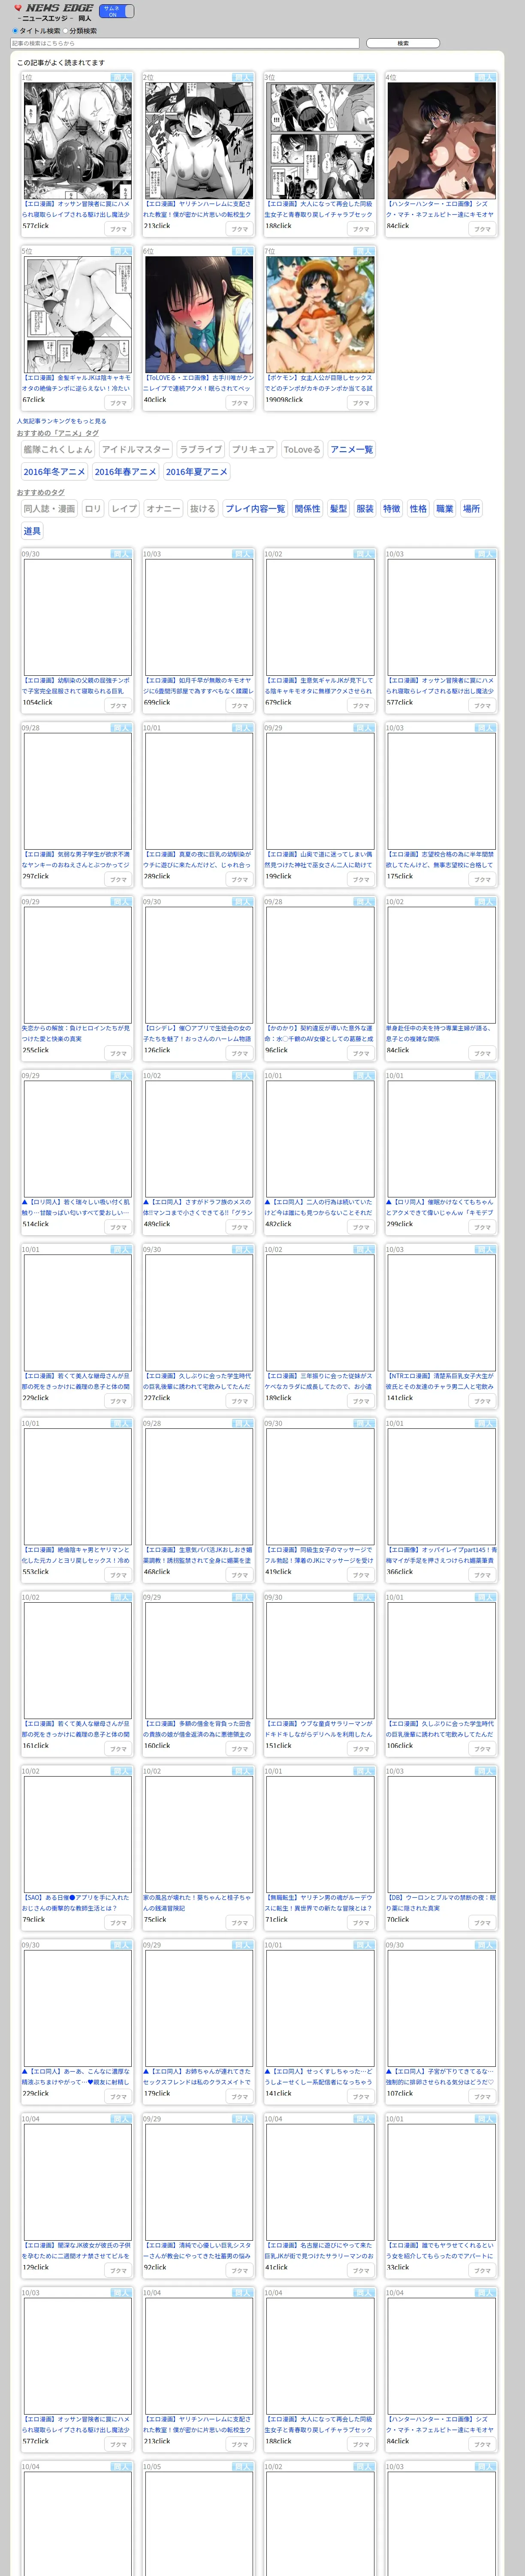This screenshot has height=2576, width=525.
Task: Open the 人気記事ランキングをもっと見る link
Action: click(61, 421)
